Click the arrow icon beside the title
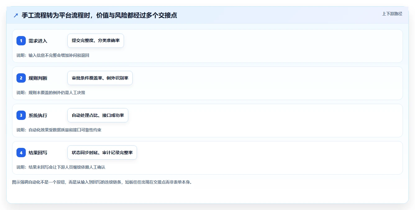 [x=16, y=16]
